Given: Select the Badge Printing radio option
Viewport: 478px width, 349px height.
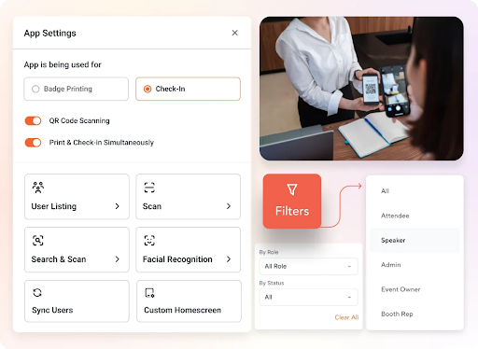Looking at the screenshot, I should point(76,89).
